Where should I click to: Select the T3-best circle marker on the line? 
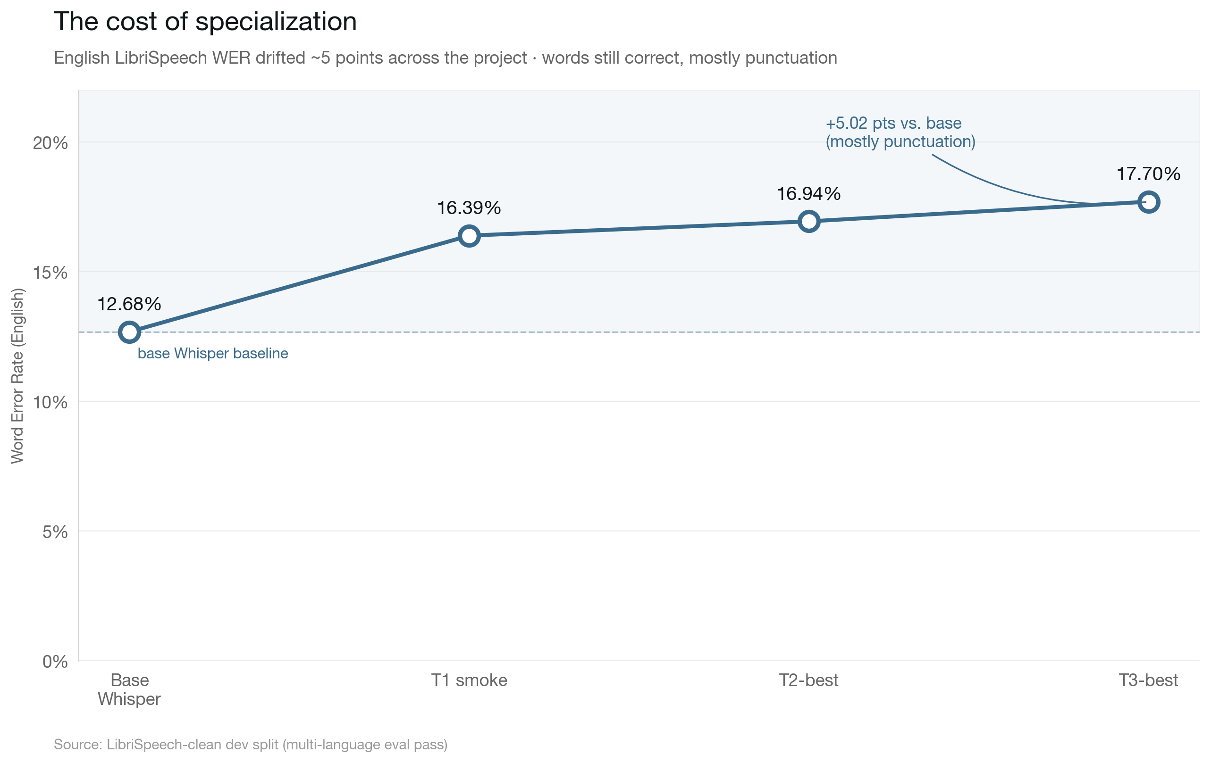click(1149, 202)
